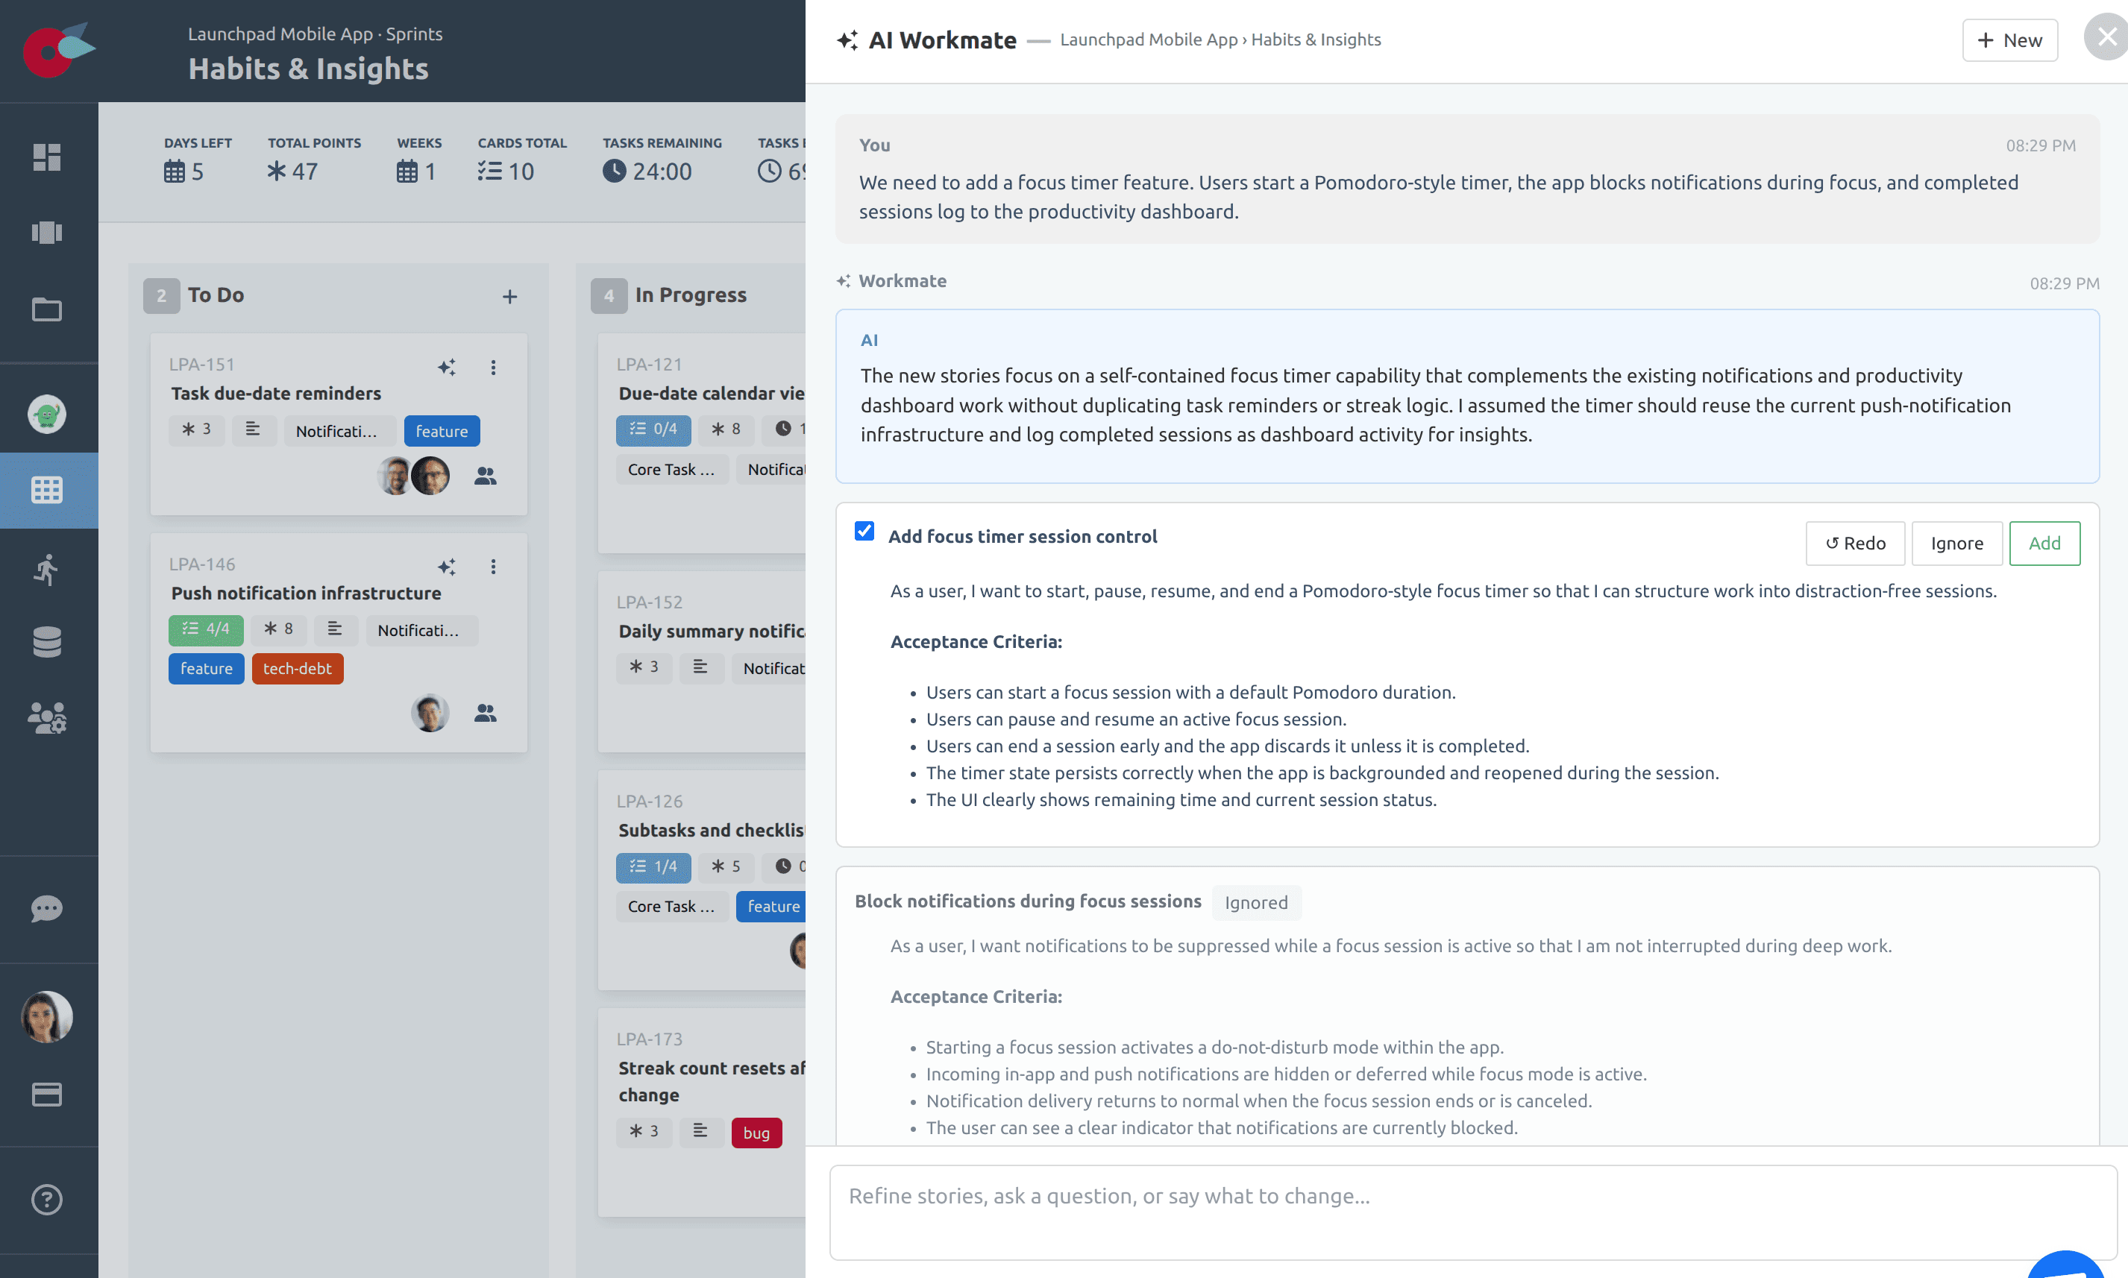Open the help question mark icon
Viewport: 2128px width, 1278px height.
point(48,1199)
